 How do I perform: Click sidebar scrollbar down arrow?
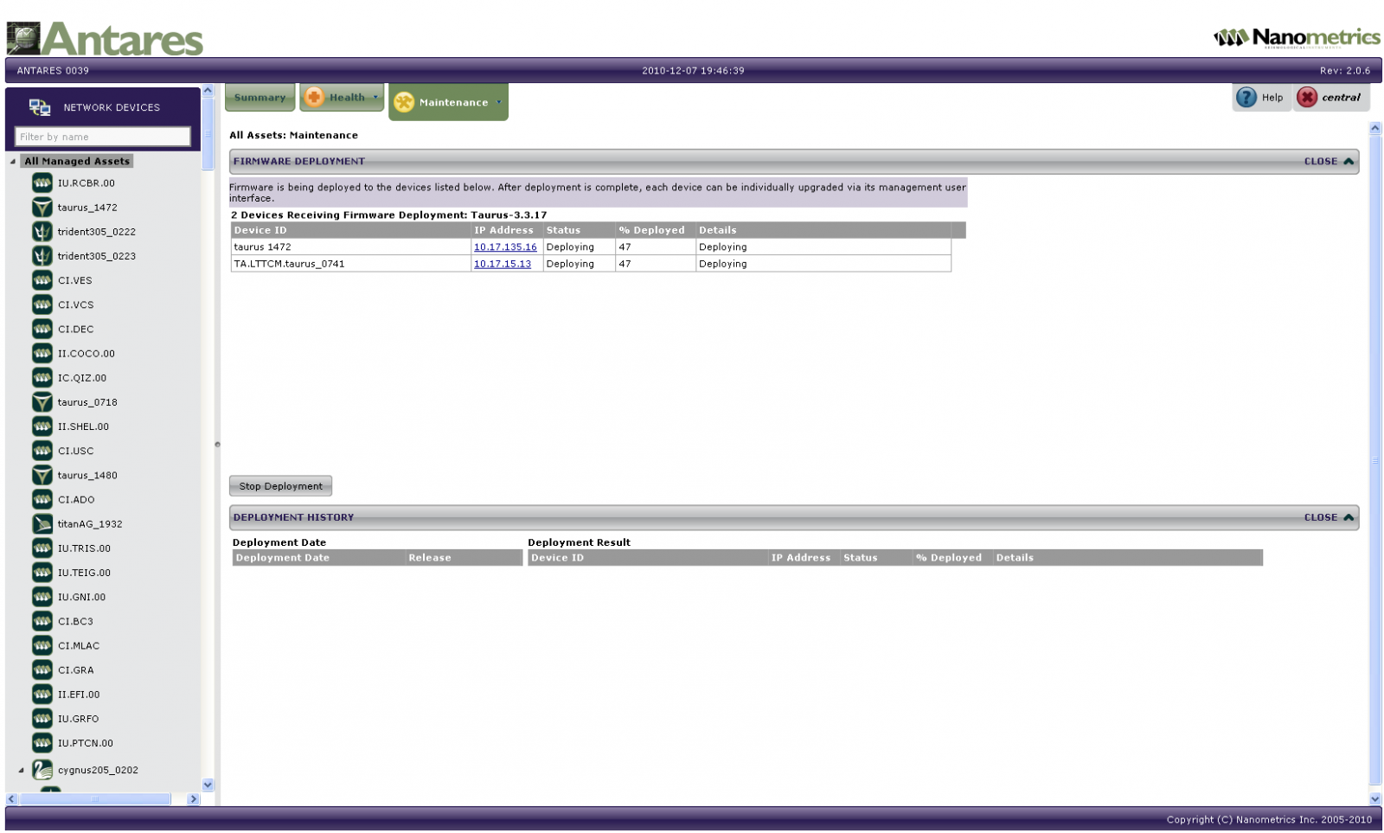(x=208, y=785)
